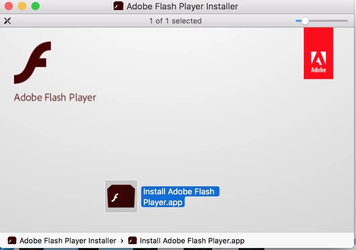The image size is (356, 250).
Task: Adjust the icon size slider handle
Action: (x=305, y=21)
